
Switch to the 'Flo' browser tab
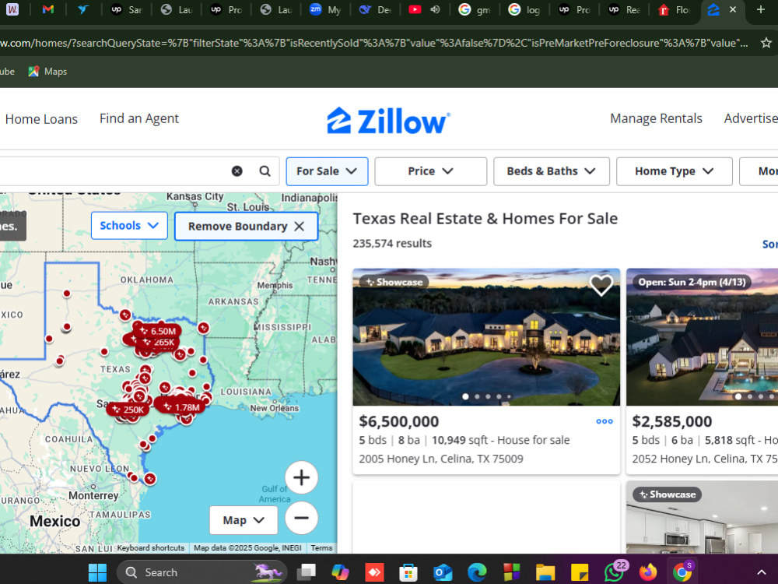674,9
